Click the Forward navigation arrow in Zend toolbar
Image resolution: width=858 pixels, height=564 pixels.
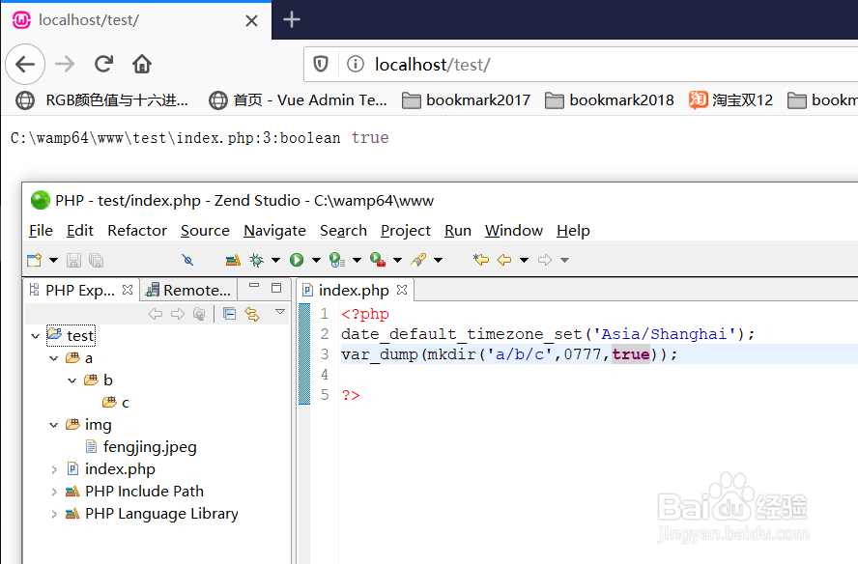(545, 260)
